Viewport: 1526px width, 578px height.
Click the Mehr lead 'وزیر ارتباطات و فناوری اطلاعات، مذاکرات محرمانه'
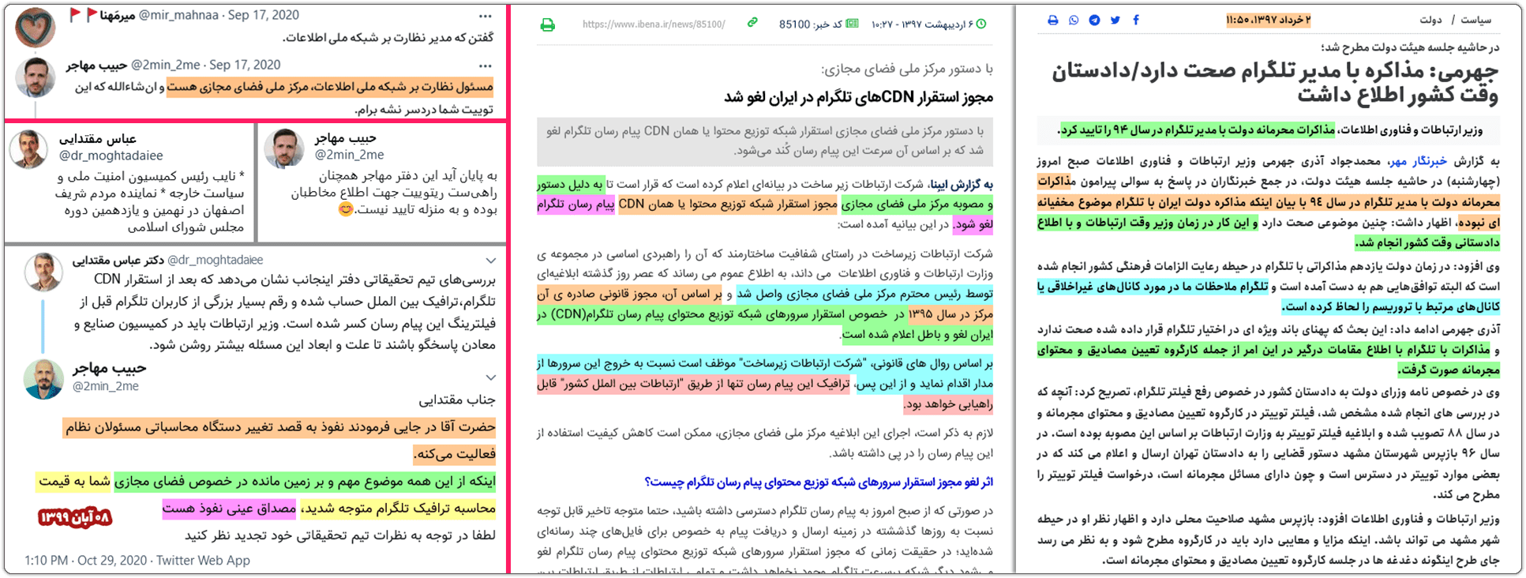tap(1269, 129)
